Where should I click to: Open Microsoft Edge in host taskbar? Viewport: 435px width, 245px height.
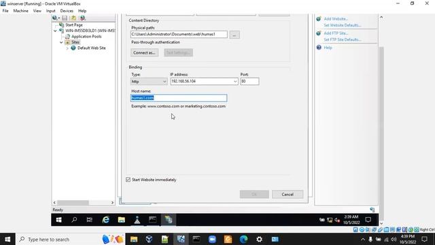tap(243, 239)
